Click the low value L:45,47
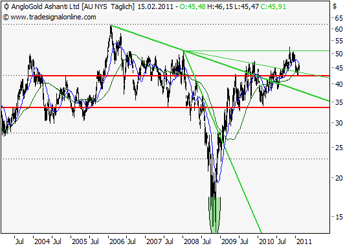This screenshot has width=345, height=246. (x=247, y=6)
